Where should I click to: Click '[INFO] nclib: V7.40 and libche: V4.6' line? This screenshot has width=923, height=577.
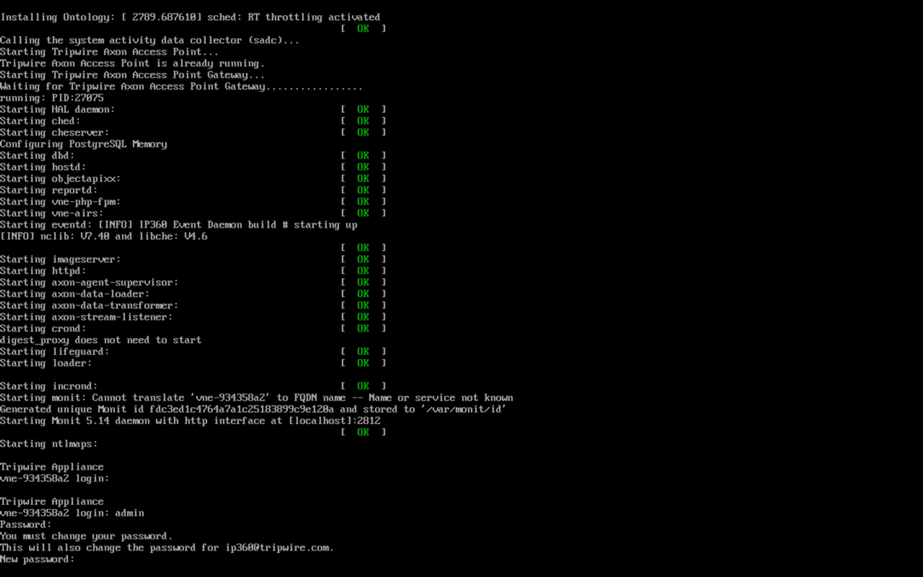103,236
